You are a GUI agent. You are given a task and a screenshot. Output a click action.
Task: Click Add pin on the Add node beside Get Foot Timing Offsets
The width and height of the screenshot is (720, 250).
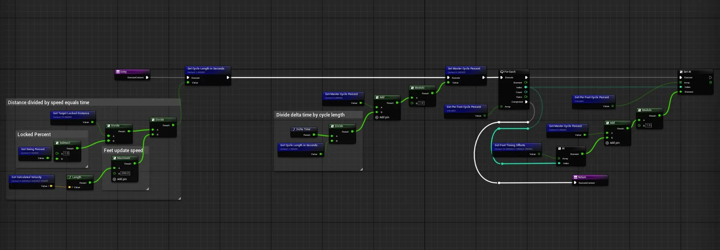click(612, 143)
